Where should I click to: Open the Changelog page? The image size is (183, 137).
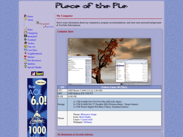(33, 33)
